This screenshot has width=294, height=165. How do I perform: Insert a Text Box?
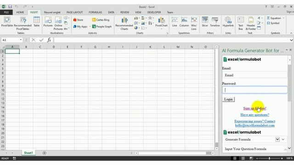tap(241, 23)
